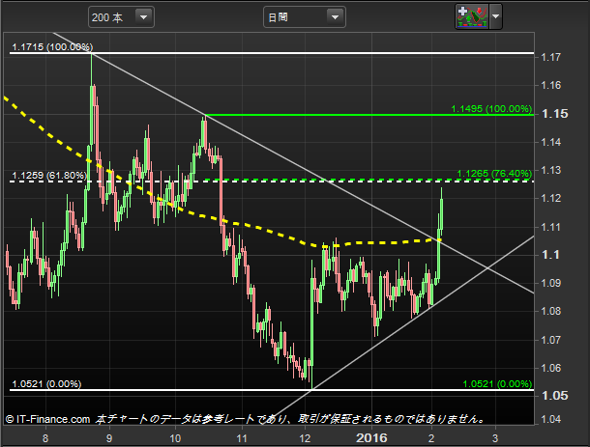
Task: Select the green 1.1495 (100.00%) label
Action: pyautogui.click(x=491, y=109)
